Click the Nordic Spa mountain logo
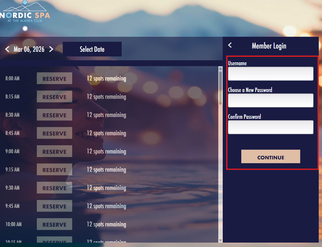This screenshot has height=247, width=322. click(x=25, y=13)
